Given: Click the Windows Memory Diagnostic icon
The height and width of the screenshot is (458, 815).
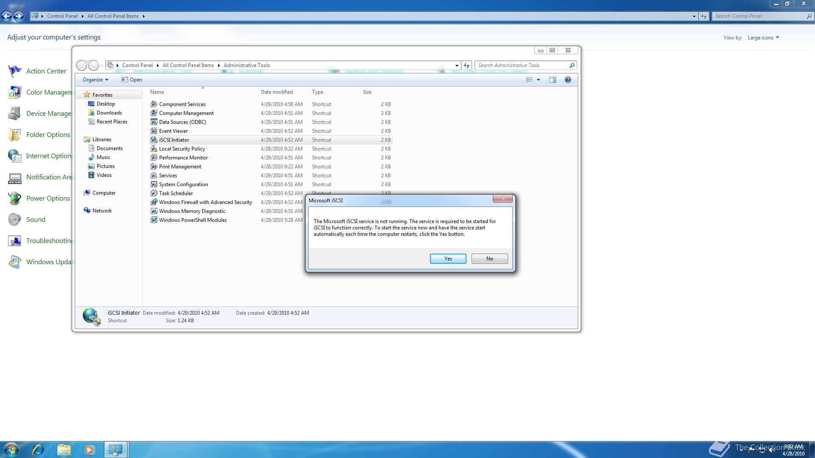Looking at the screenshot, I should pos(154,211).
